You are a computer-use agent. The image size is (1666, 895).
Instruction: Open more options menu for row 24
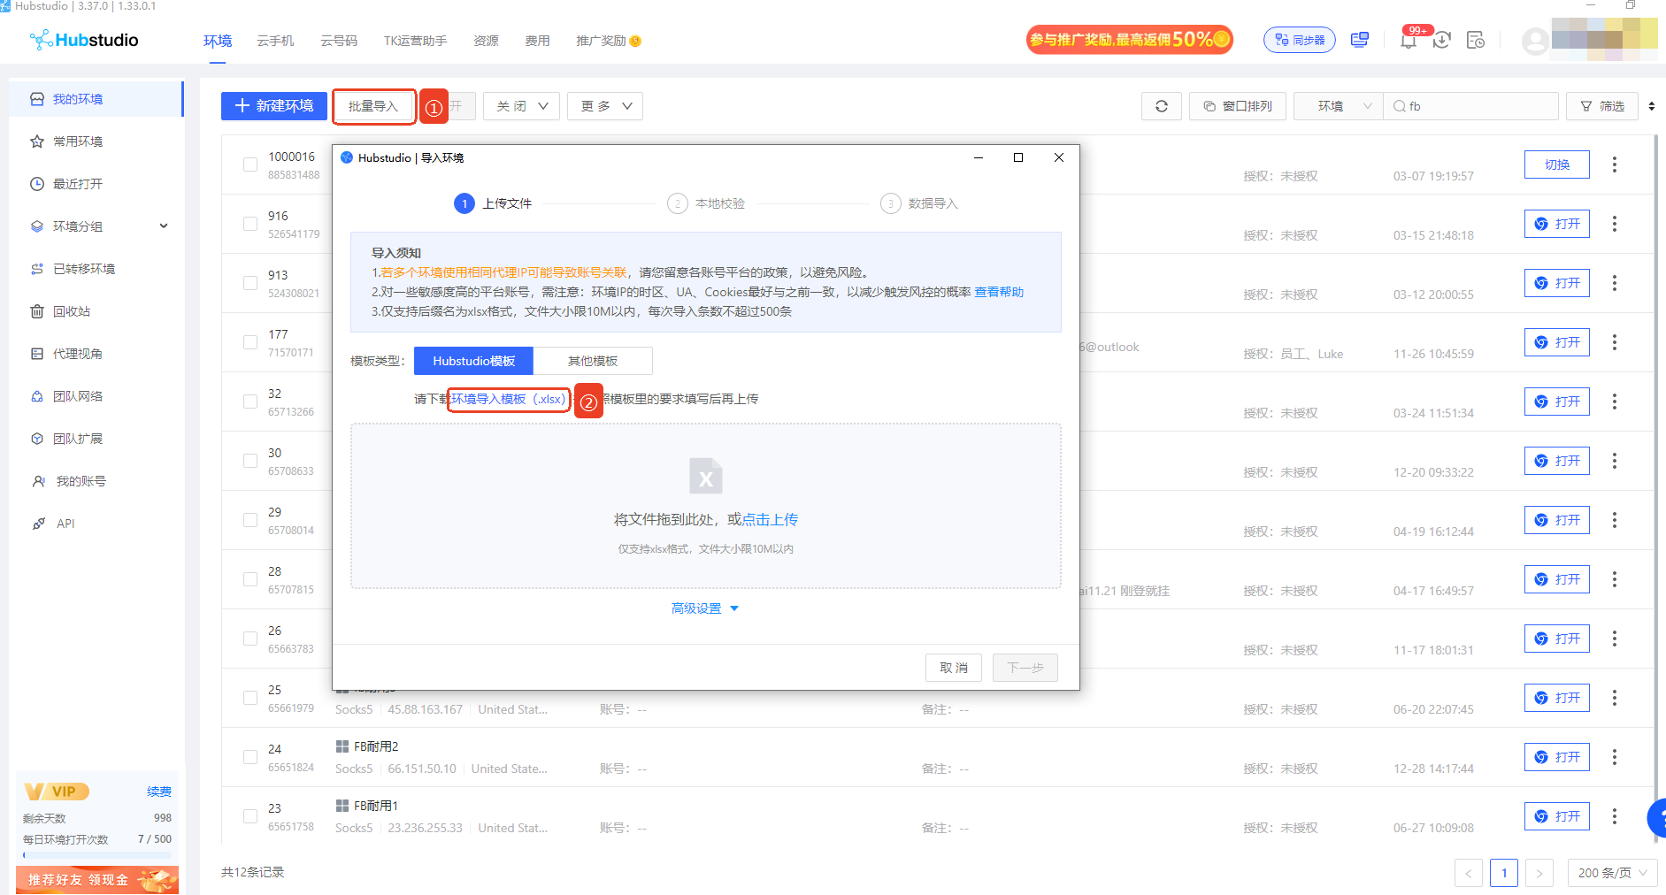1615,757
